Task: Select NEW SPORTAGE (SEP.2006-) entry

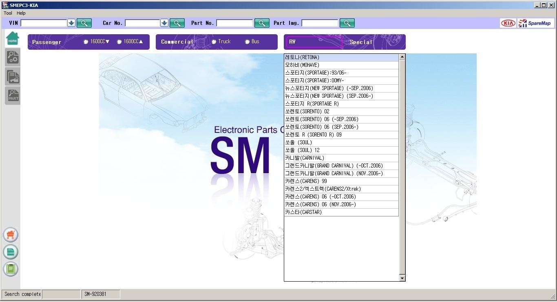Action: (x=341, y=96)
